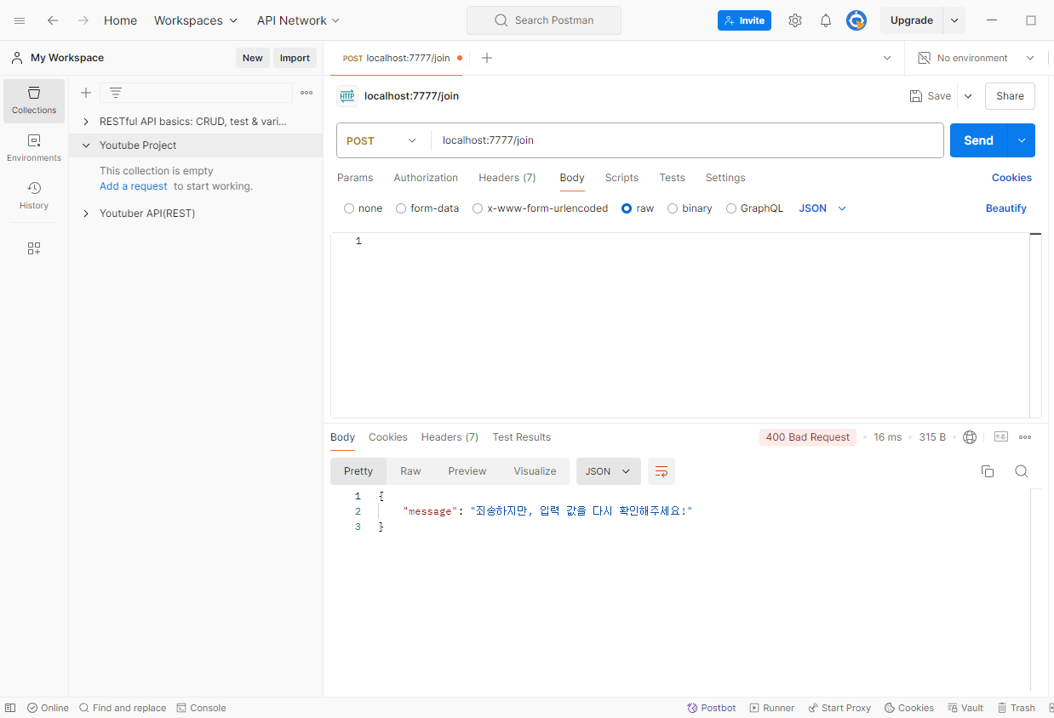Click the Import button

click(x=295, y=58)
